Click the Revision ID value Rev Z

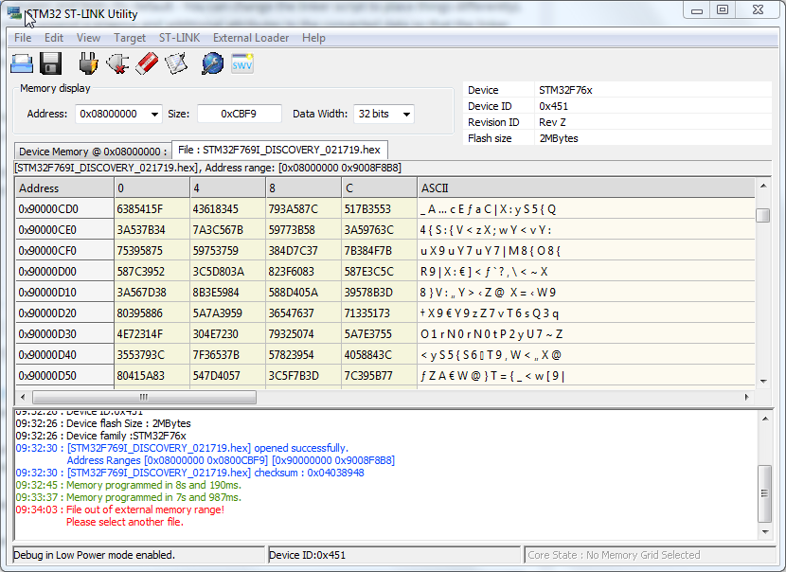click(x=552, y=122)
